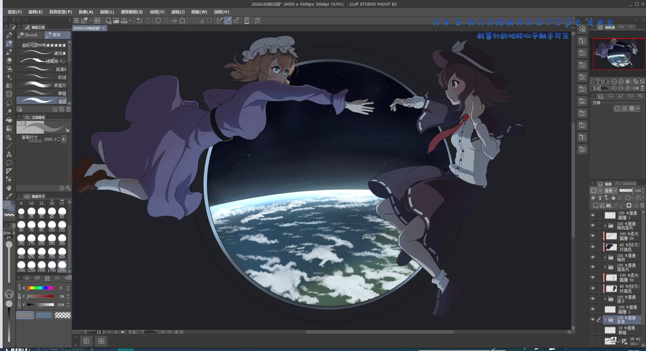This screenshot has height=351, width=646.
Task: Open the CLIP STUDIO support help icon
Action: 257,20
